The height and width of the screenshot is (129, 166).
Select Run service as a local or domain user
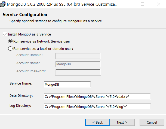(x=10, y=49)
